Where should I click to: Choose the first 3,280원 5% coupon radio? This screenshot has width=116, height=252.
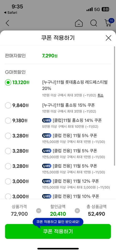point(8,136)
